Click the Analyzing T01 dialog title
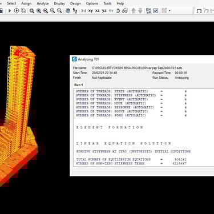The height and width of the screenshot is (214, 214). (x=88, y=59)
